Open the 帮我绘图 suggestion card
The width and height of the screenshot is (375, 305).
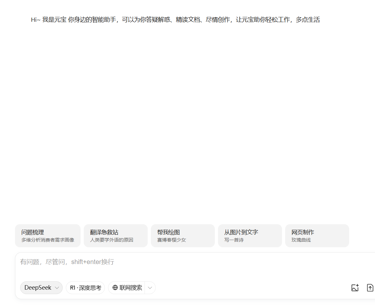pos(183,236)
